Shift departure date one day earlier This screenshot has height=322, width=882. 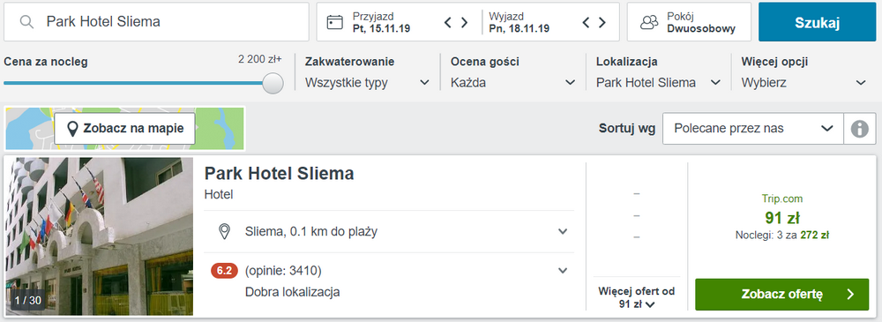coord(587,23)
